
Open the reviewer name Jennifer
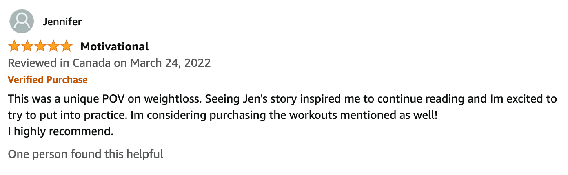(62, 22)
